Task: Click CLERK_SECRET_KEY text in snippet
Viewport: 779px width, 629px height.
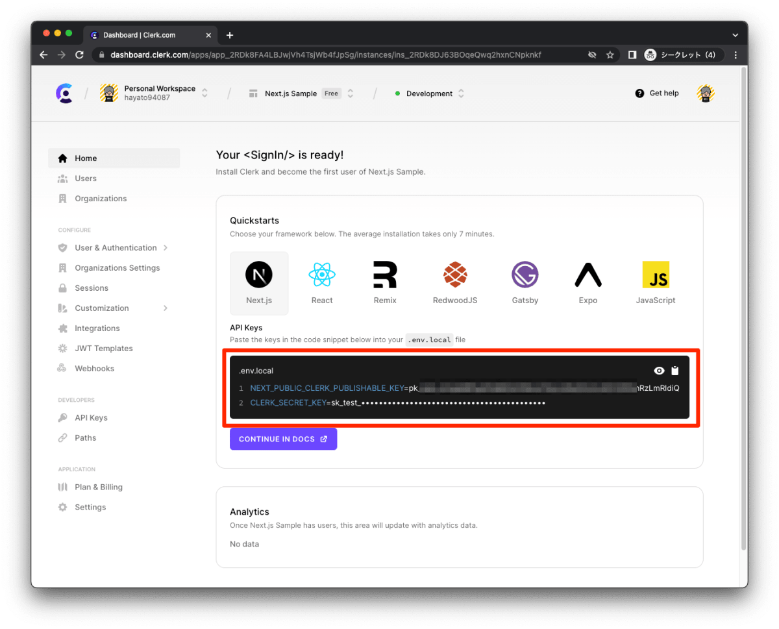Action: 288,403
